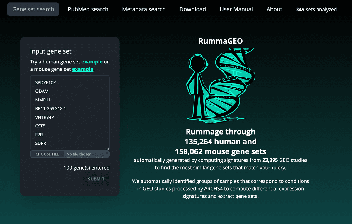Viewport: 352px width, 224px height.
Task: Select the CST5 gene entry
Action: coord(40,126)
